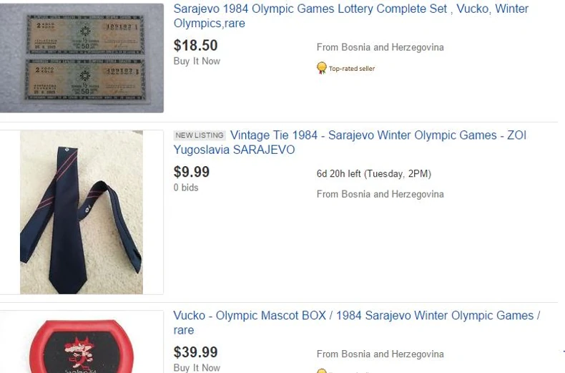Click From Bosnia and Herzegovina on Vucko listing

[380, 354]
